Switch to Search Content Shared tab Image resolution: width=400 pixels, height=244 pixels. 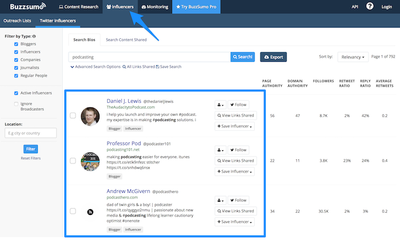(x=126, y=39)
